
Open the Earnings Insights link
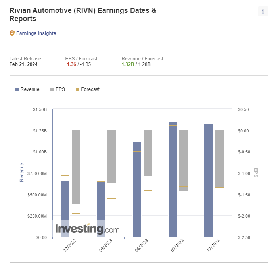(x=36, y=33)
